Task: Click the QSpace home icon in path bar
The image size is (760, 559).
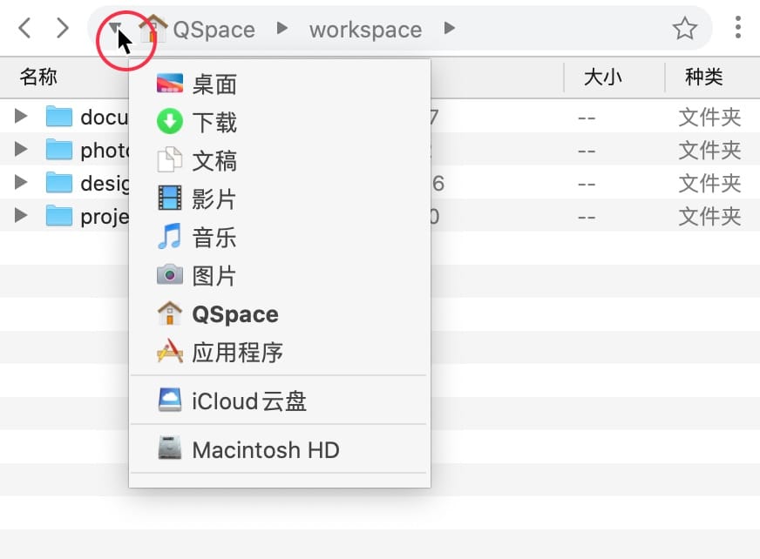Action: (153, 29)
